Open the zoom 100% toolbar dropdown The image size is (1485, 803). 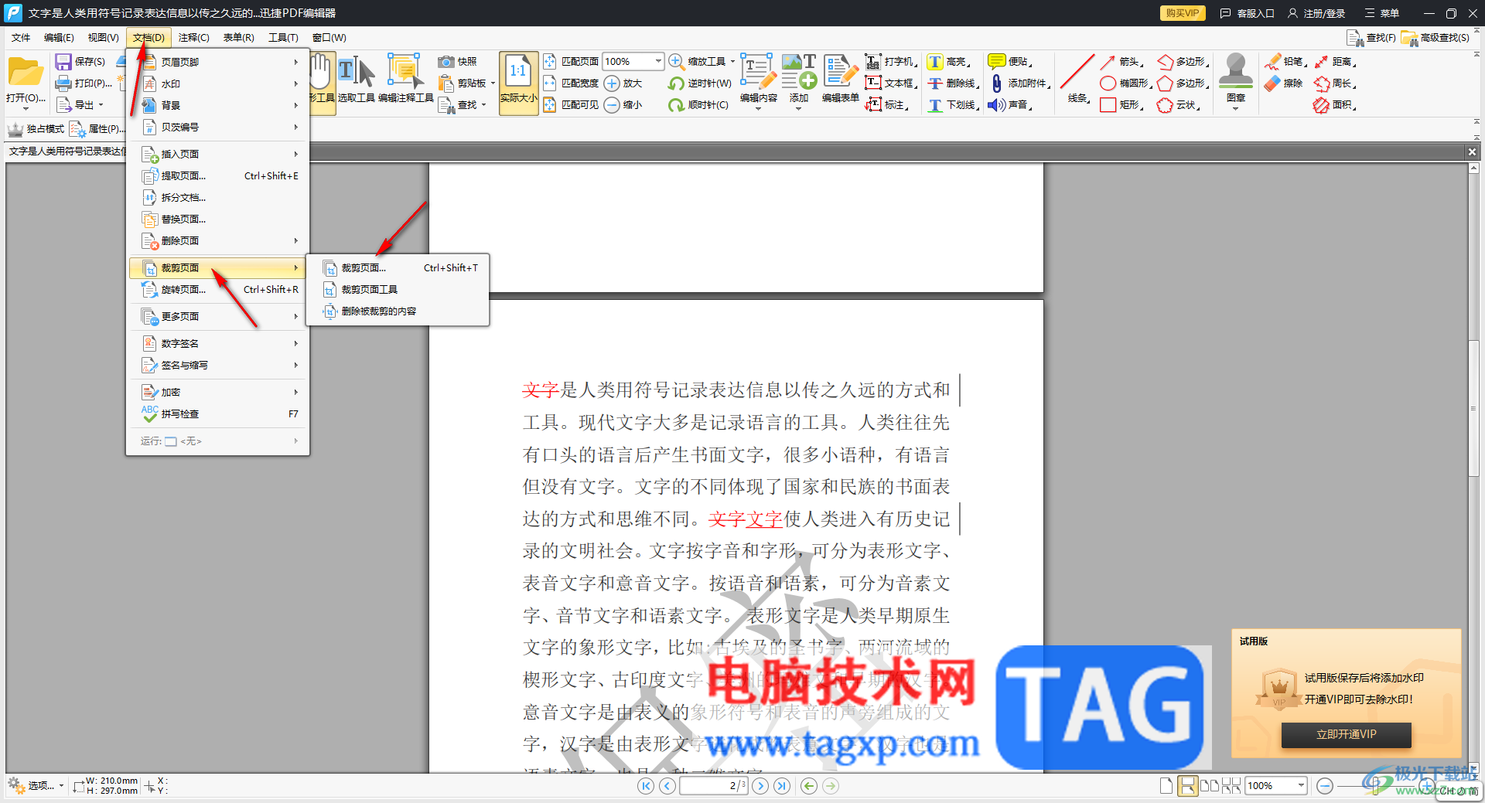658,61
